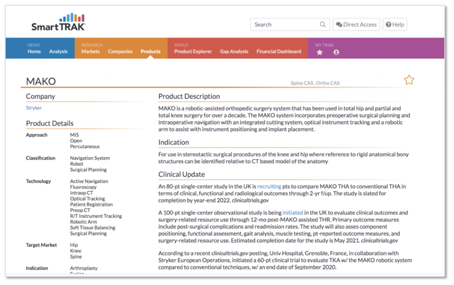Open Financial Dashboard
The height and width of the screenshot is (285, 454).
[x=279, y=51]
